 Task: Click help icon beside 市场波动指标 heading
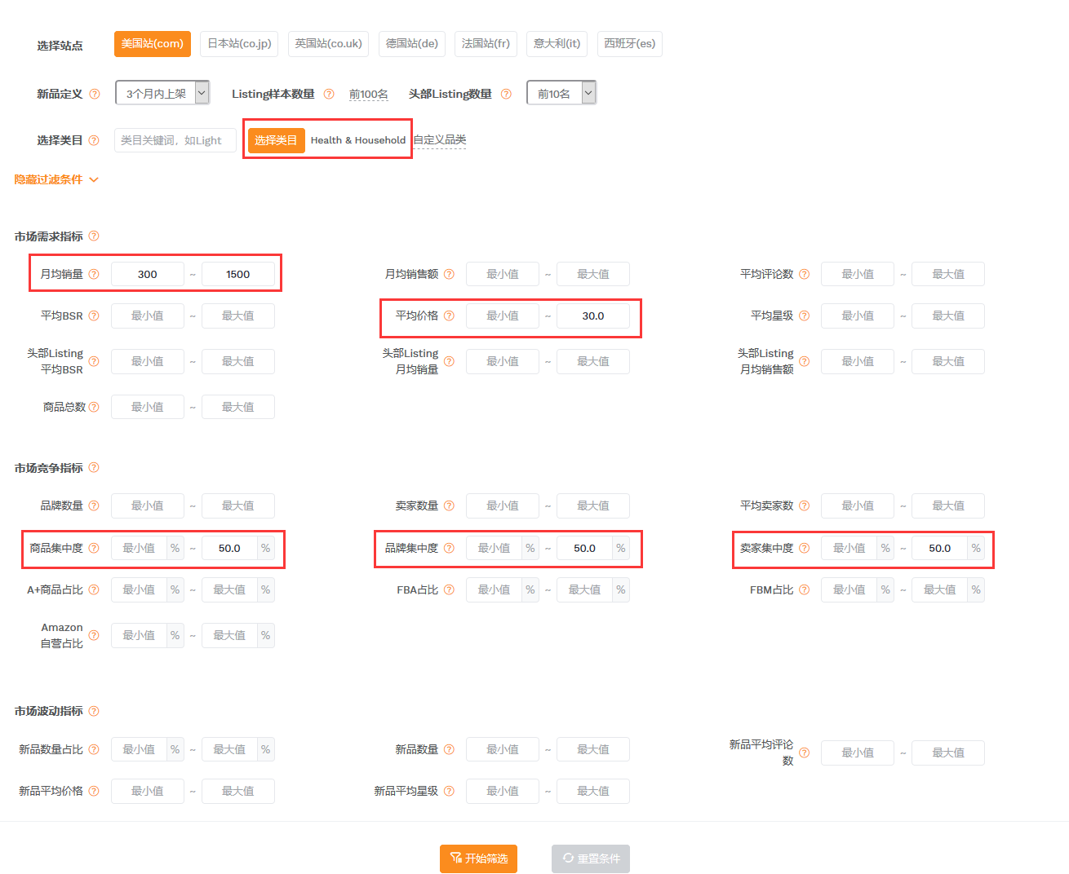[x=94, y=711]
